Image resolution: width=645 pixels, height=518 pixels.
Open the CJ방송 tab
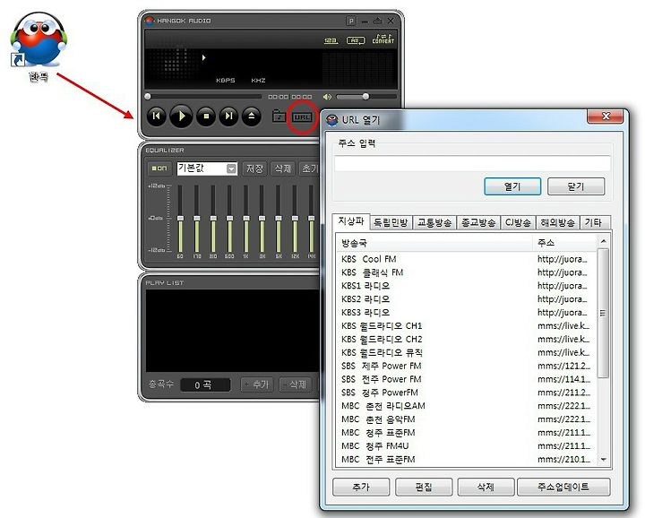click(x=518, y=222)
